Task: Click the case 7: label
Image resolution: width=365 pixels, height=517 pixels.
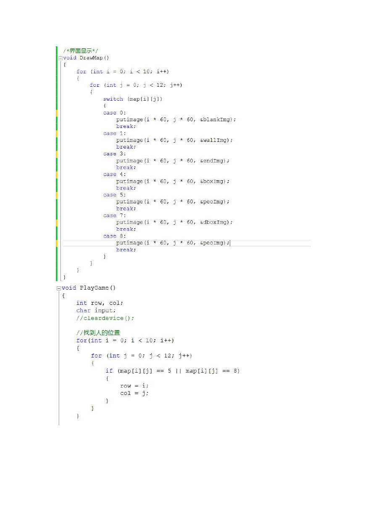Action: coord(115,216)
